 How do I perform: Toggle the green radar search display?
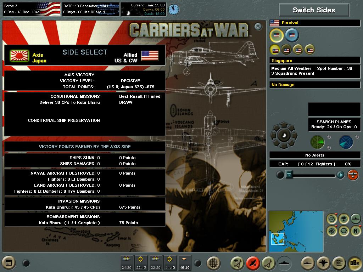tap(317, 142)
